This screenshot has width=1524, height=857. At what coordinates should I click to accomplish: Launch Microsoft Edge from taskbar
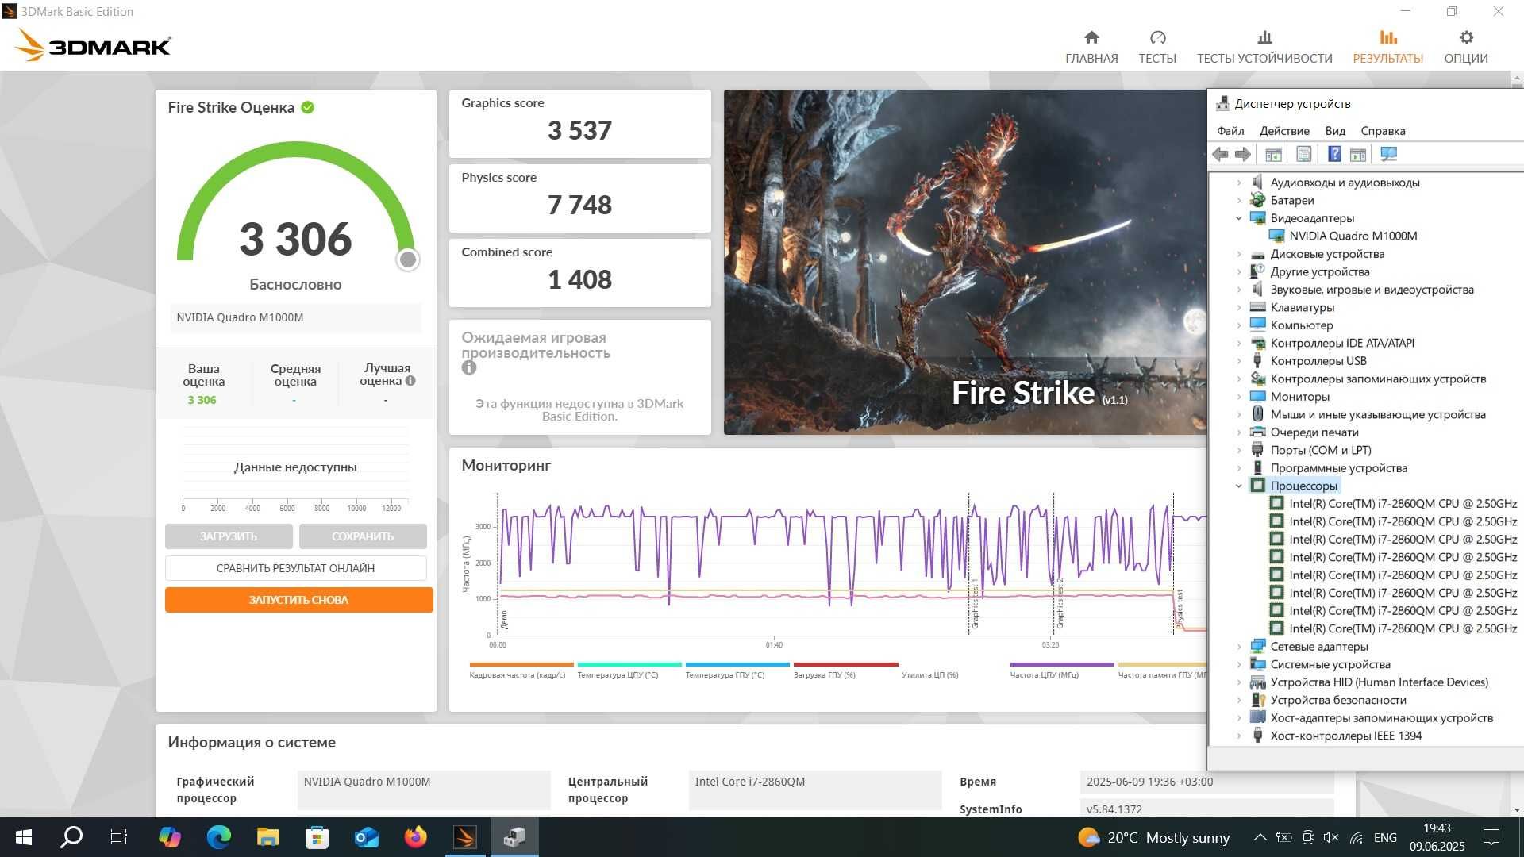[218, 837]
